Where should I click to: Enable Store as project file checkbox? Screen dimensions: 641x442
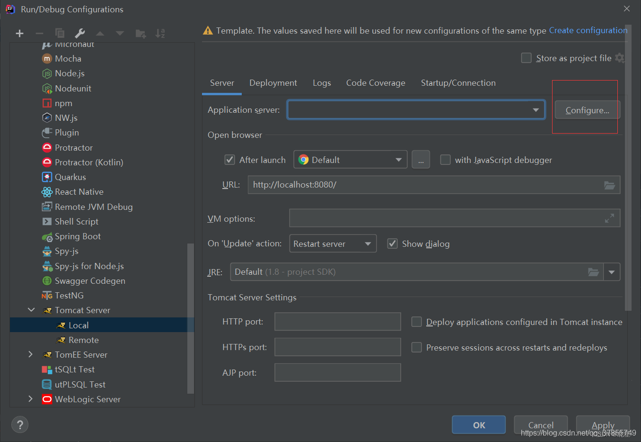point(526,58)
